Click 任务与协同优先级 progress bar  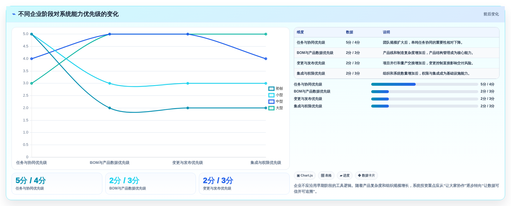425,84
